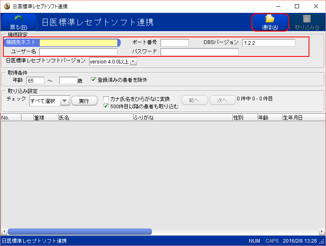Click the 戻る(R) back button
326x246 pixels.
pyautogui.click(x=19, y=22)
